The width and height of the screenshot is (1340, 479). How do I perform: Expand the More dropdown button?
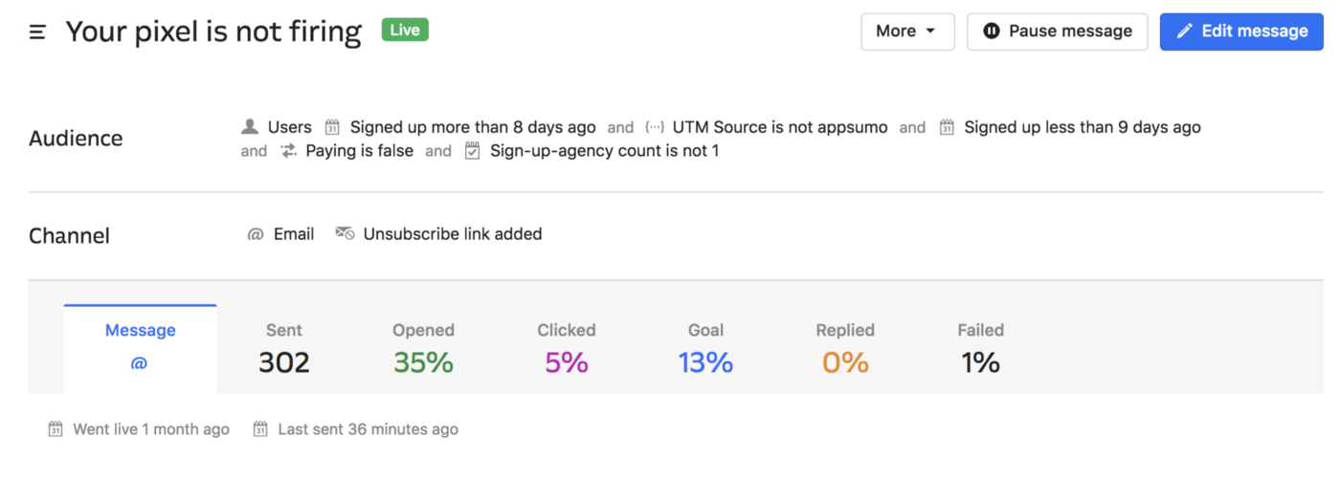click(907, 32)
